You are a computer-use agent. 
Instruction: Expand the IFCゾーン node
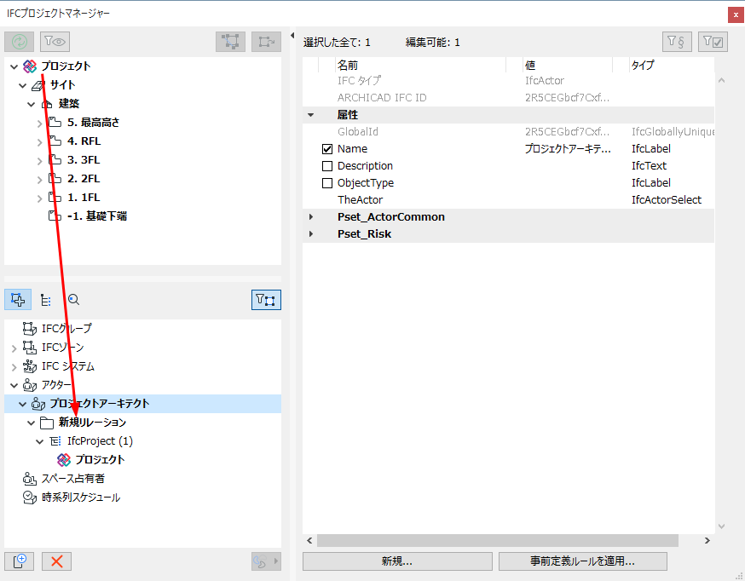[x=14, y=348]
